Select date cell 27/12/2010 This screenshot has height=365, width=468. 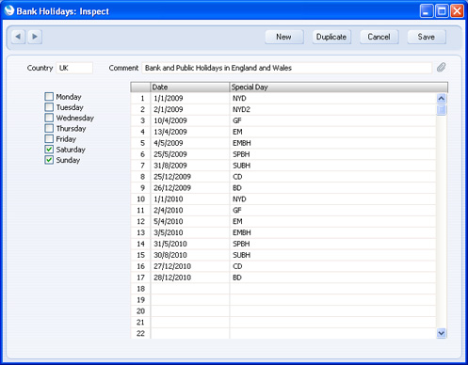[190, 266]
